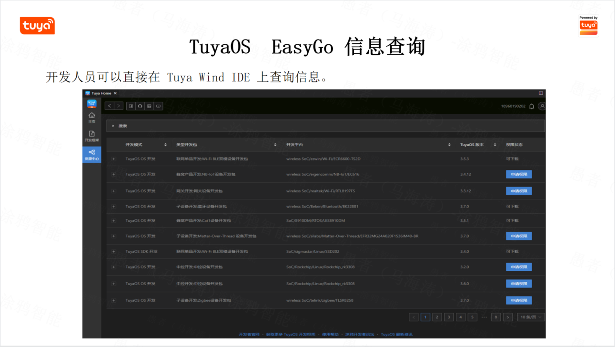This screenshot has height=347, width=615.
Task: Expand the TLSR8258 Zigbee row
Action: (114, 300)
